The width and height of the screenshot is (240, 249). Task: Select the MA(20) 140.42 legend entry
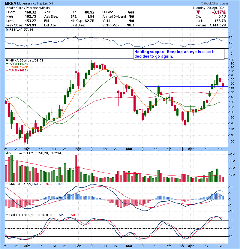[x=17, y=64]
